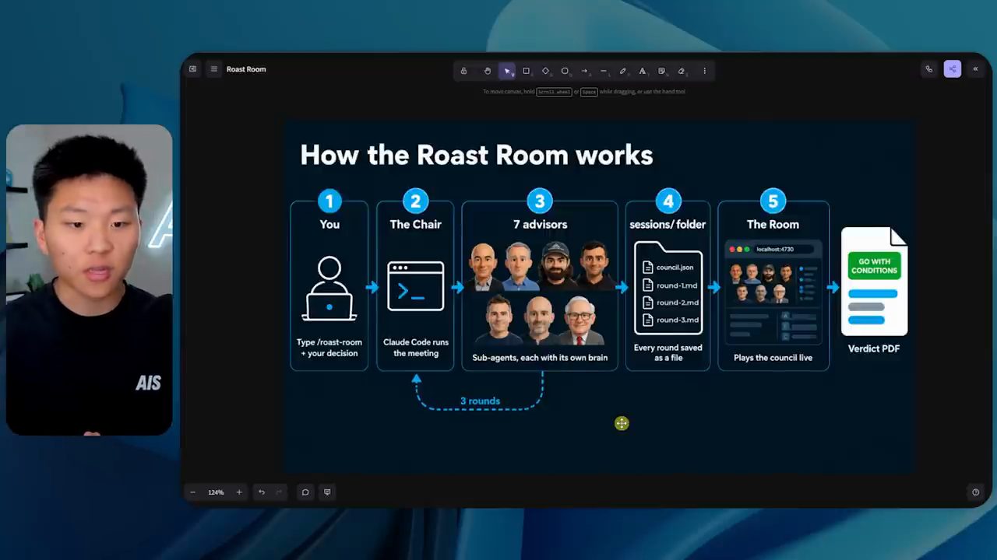997x560 pixels.
Task: Click the green "GO WITH CONDITIONS" badge
Action: [x=874, y=266]
